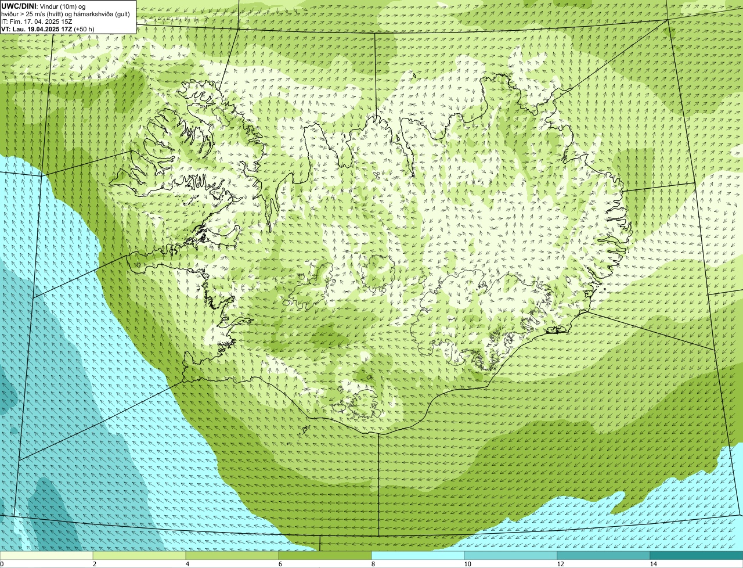The width and height of the screenshot is (743, 568).
Task: Choose the teal 12–14 m/s legend swatch
Action: [x=604, y=555]
